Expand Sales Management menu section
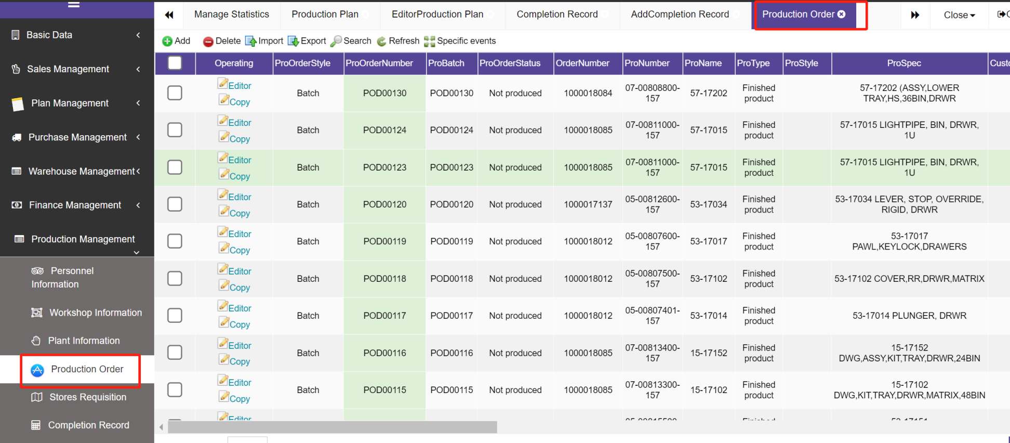 [x=77, y=69]
